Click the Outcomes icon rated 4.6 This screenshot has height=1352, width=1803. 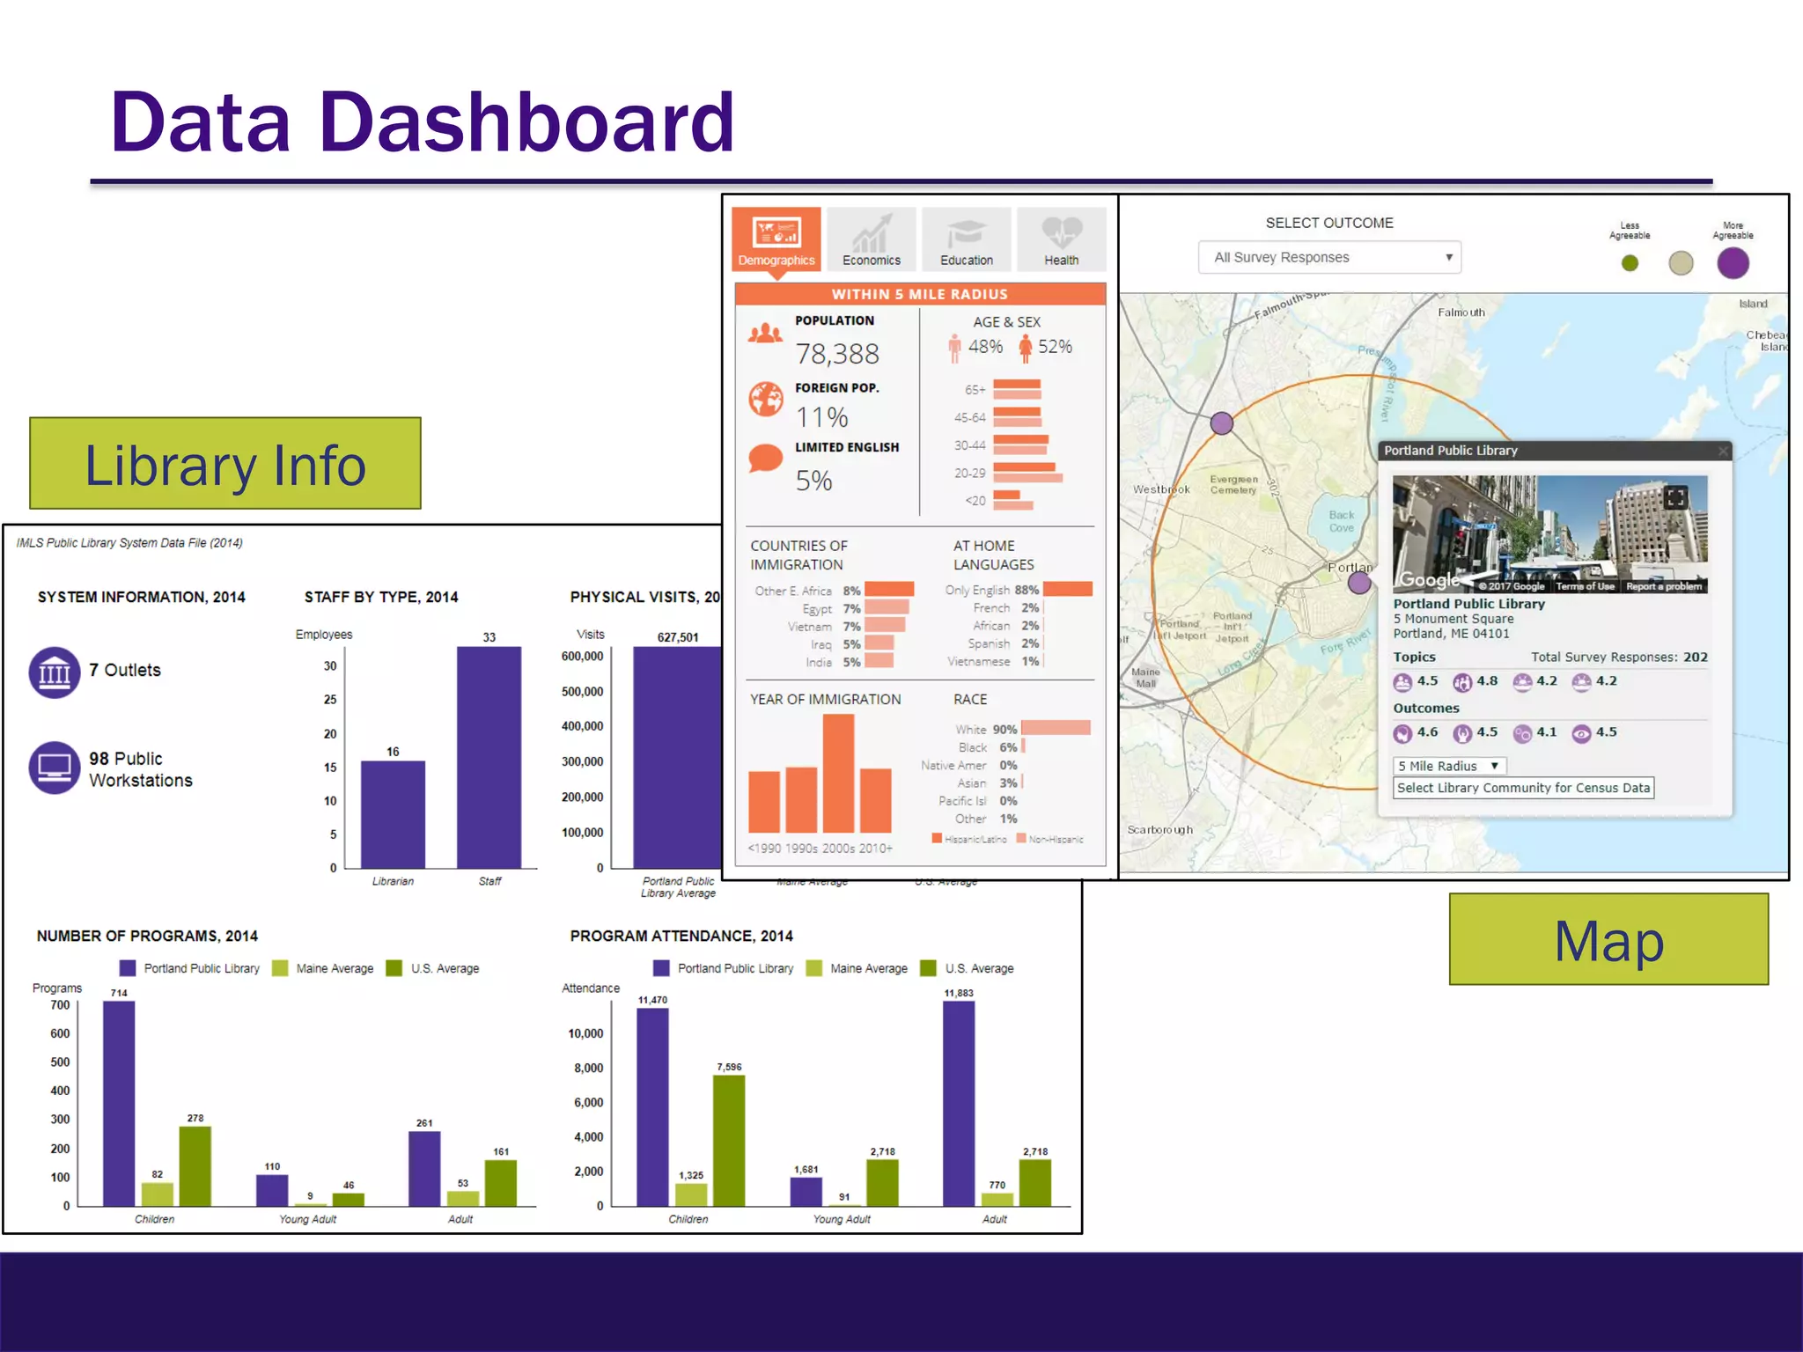click(1402, 733)
